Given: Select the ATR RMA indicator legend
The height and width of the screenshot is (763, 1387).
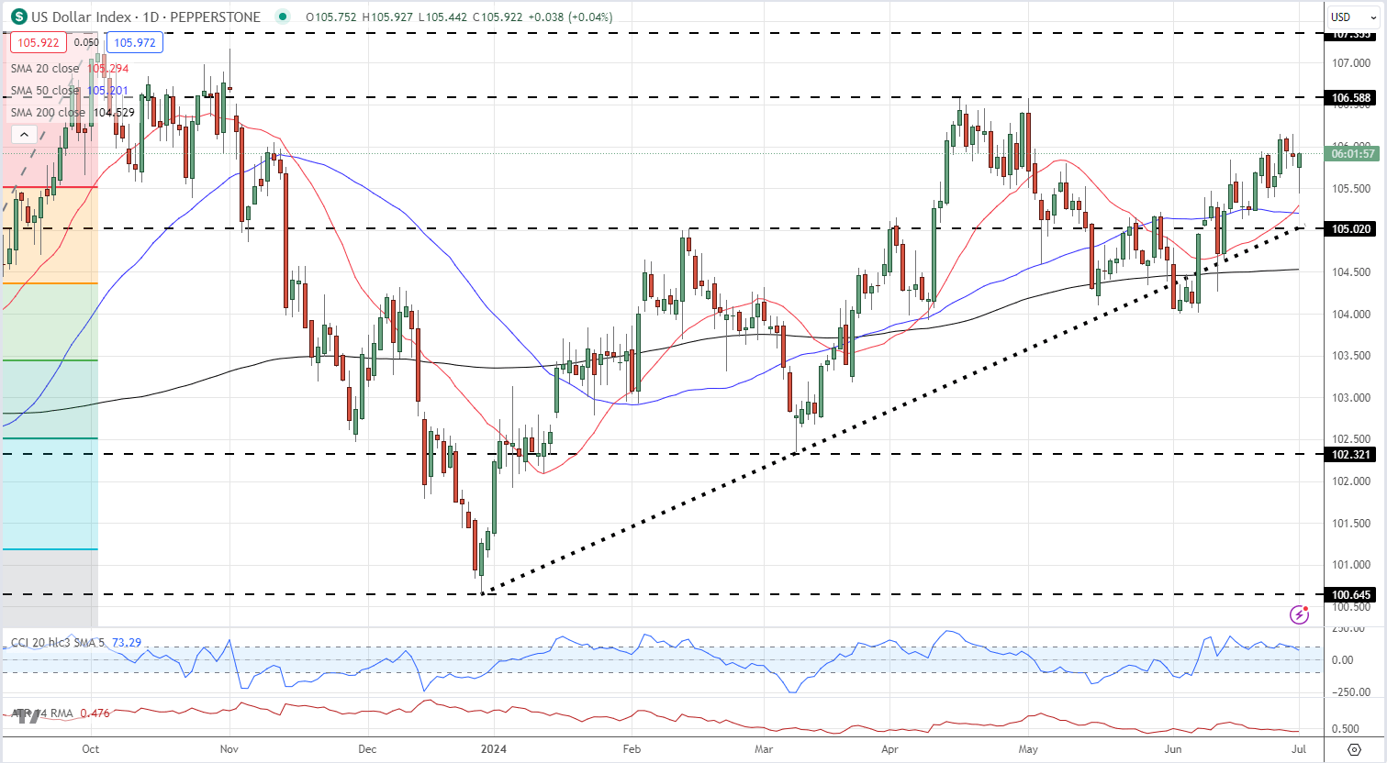Looking at the screenshot, I should coord(42,713).
